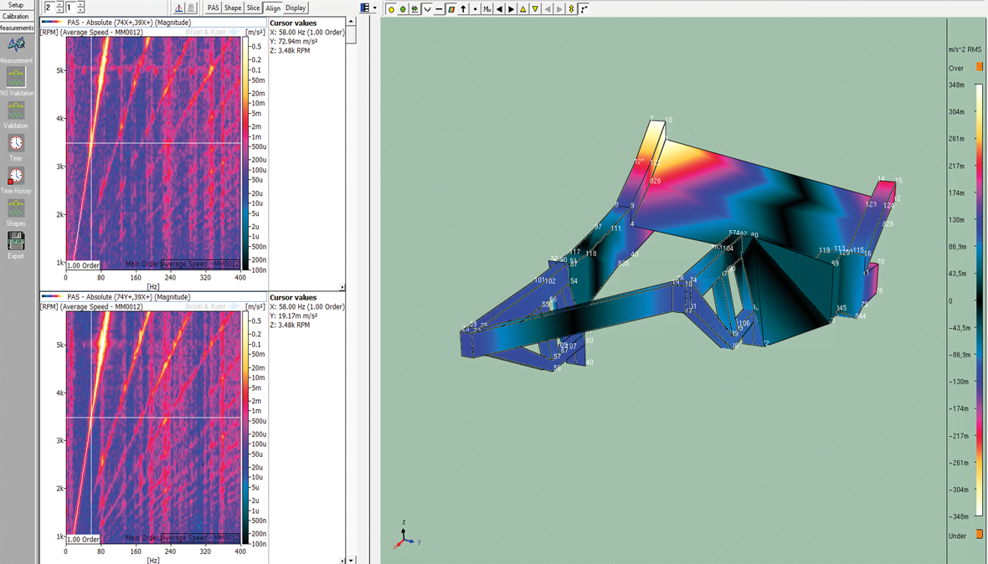Toggle the horizontal line toolbar button
Viewport: 988px width, 564px height.
coord(439,9)
